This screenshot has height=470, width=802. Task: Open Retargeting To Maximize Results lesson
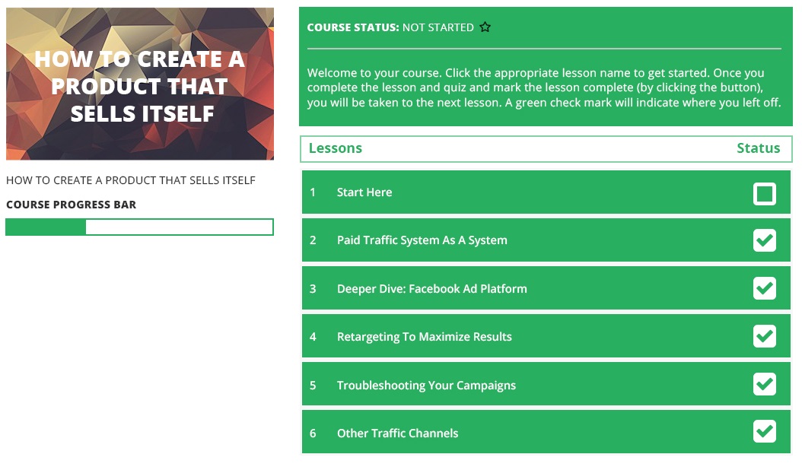(x=424, y=337)
